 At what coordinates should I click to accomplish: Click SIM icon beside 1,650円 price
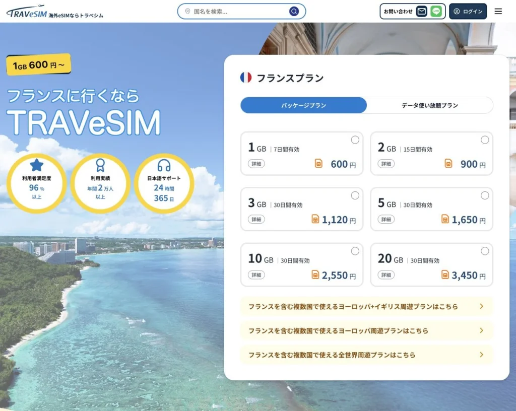pos(445,219)
